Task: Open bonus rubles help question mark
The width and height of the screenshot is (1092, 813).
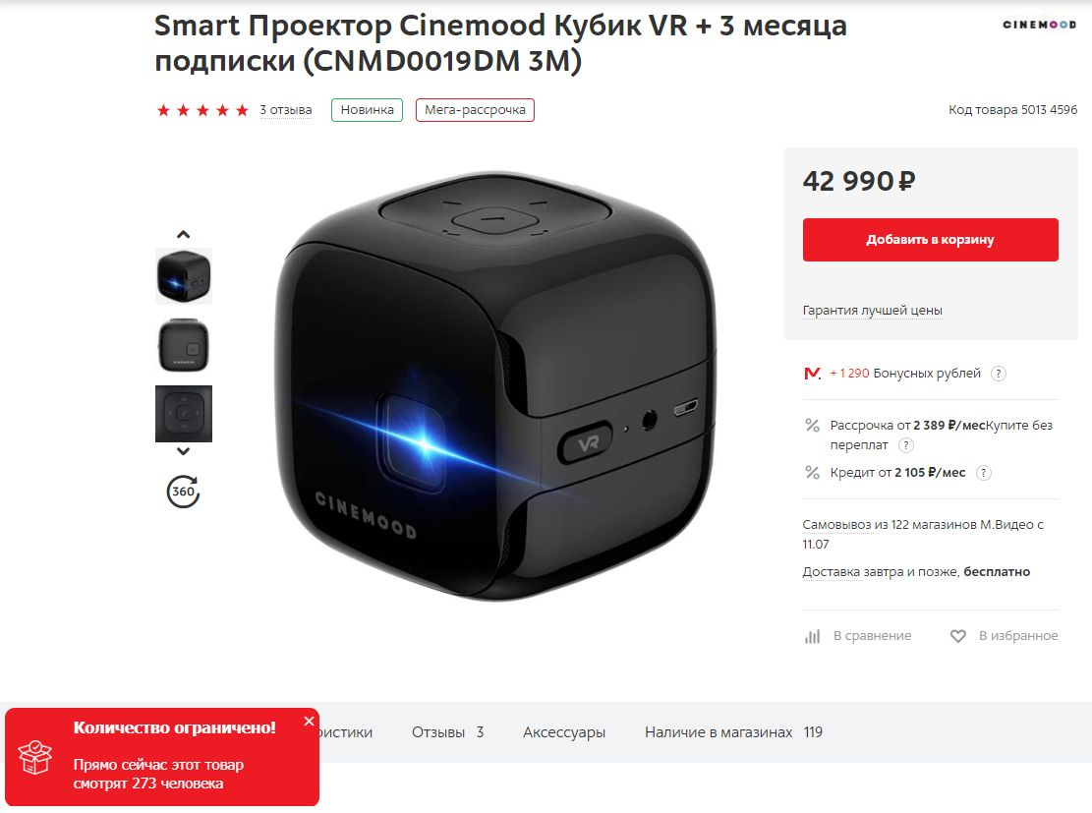Action: tap(998, 374)
